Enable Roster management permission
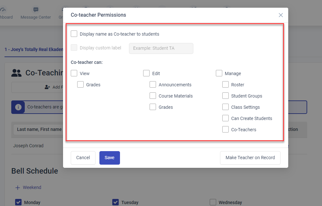The height and width of the screenshot is (206, 322). coord(225,85)
